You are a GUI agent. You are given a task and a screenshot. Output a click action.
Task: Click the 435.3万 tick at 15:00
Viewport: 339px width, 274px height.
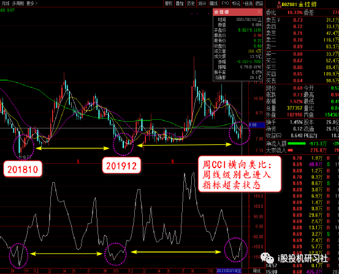314,272
